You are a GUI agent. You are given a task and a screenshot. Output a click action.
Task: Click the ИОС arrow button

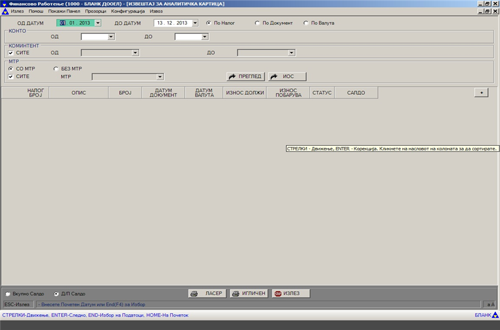(x=287, y=77)
